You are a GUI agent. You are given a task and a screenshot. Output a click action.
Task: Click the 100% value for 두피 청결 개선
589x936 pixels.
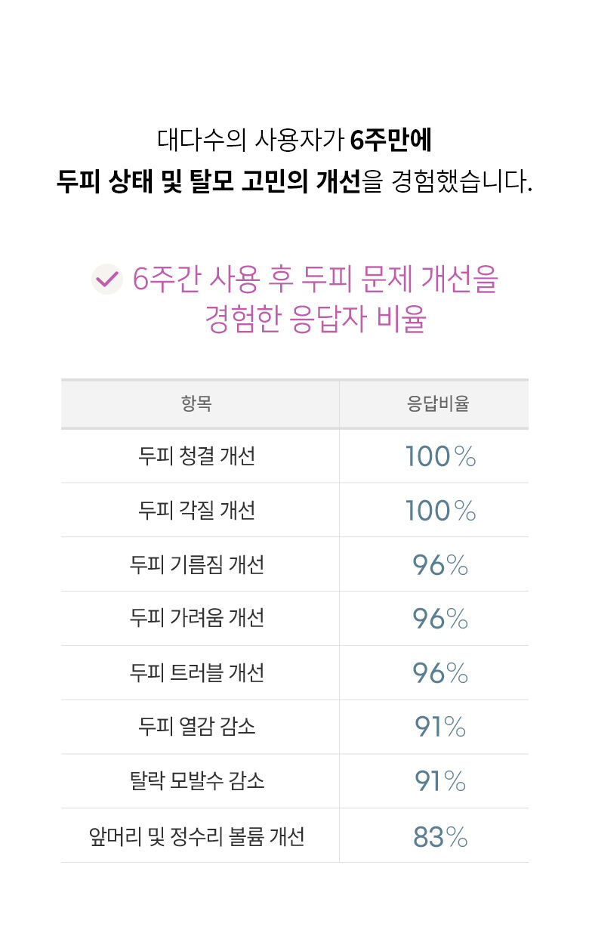click(x=440, y=456)
